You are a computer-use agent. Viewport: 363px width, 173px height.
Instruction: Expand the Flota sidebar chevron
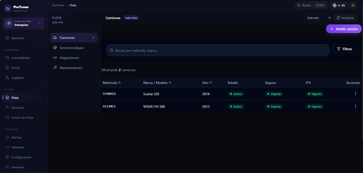[x=40, y=98]
